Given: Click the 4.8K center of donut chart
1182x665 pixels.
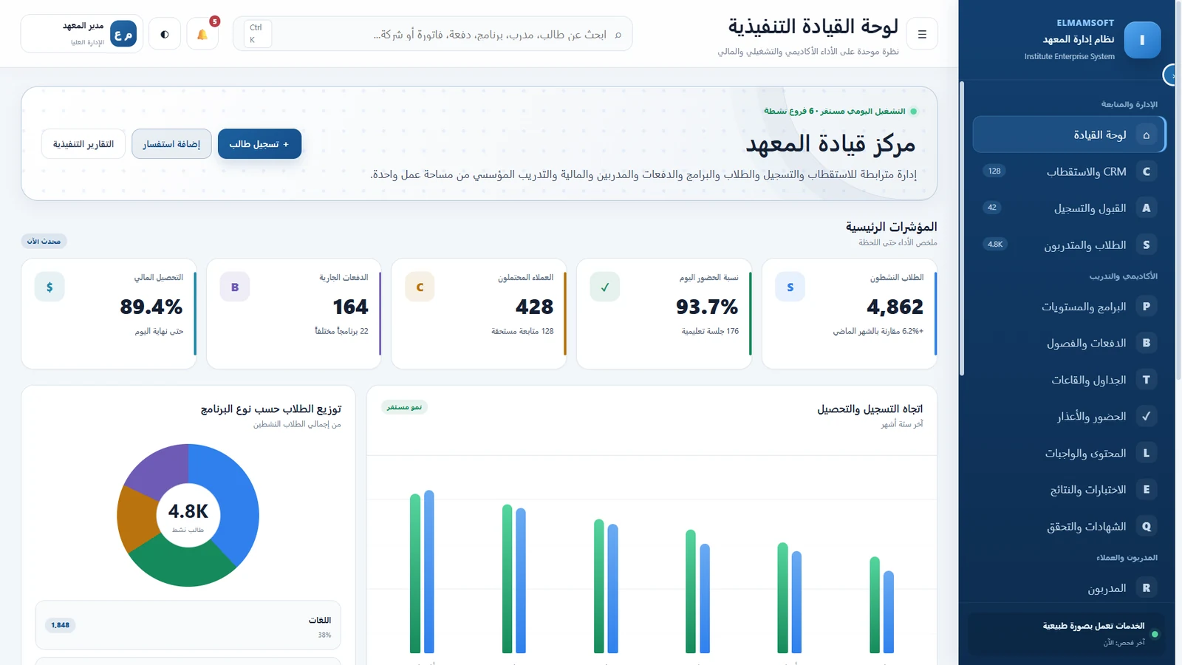Looking at the screenshot, I should [188, 511].
